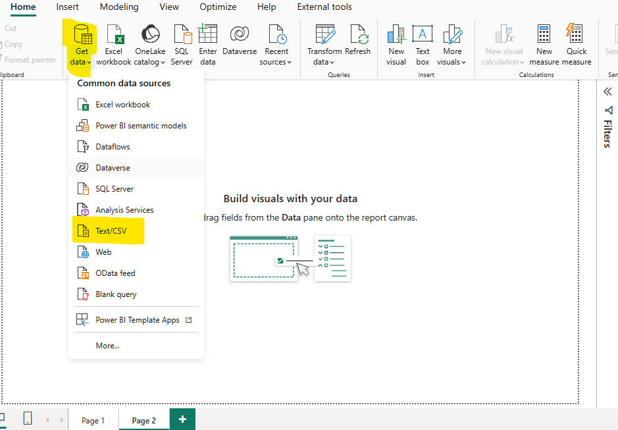Click the Excel icon beside Excel workbook entry
The image size is (618, 430).
tap(83, 105)
